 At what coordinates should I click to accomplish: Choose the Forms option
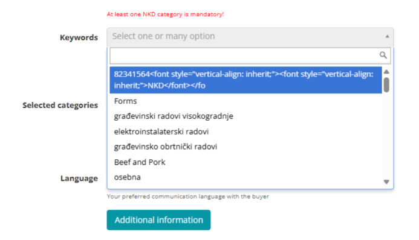[x=245, y=101]
